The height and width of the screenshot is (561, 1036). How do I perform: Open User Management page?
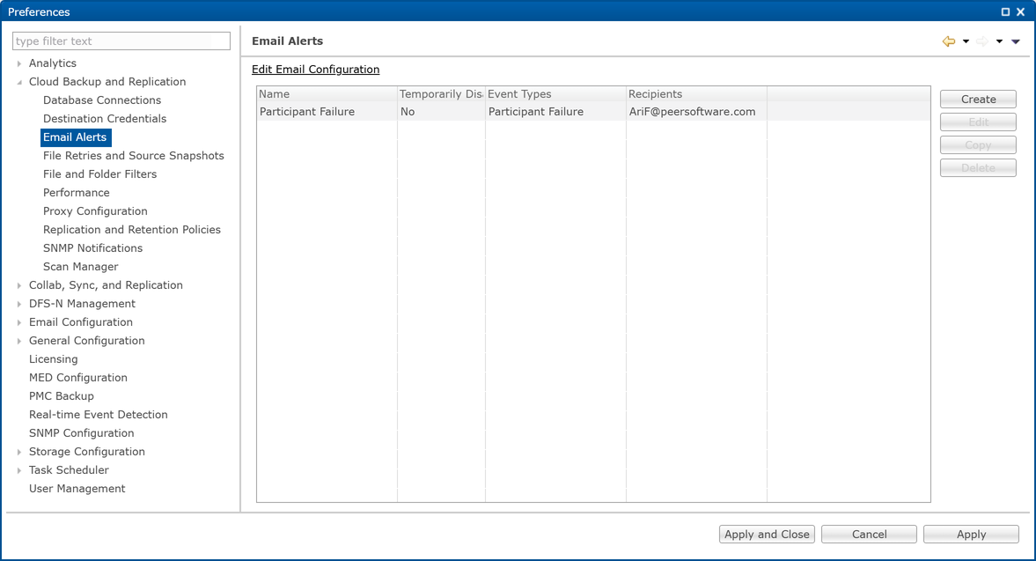[77, 489]
